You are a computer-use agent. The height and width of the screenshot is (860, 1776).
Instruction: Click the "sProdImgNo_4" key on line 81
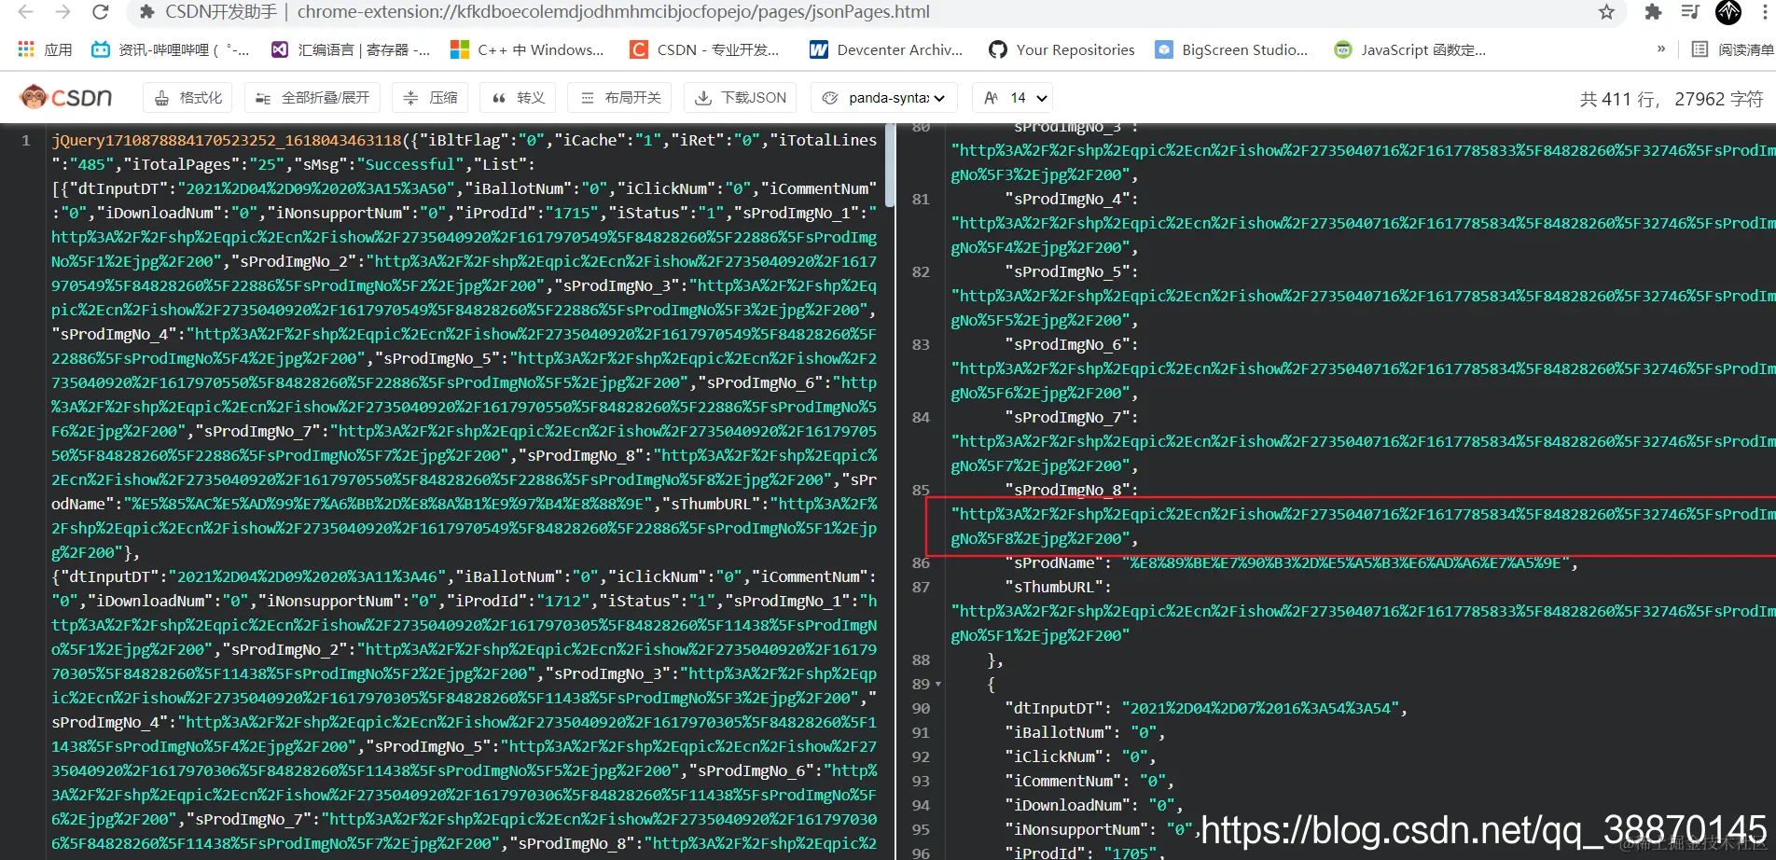point(1066,199)
